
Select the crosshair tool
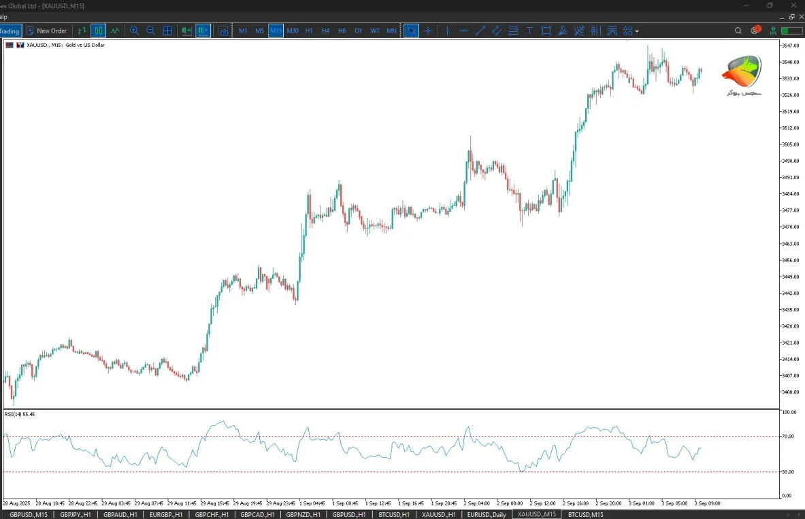pos(428,31)
